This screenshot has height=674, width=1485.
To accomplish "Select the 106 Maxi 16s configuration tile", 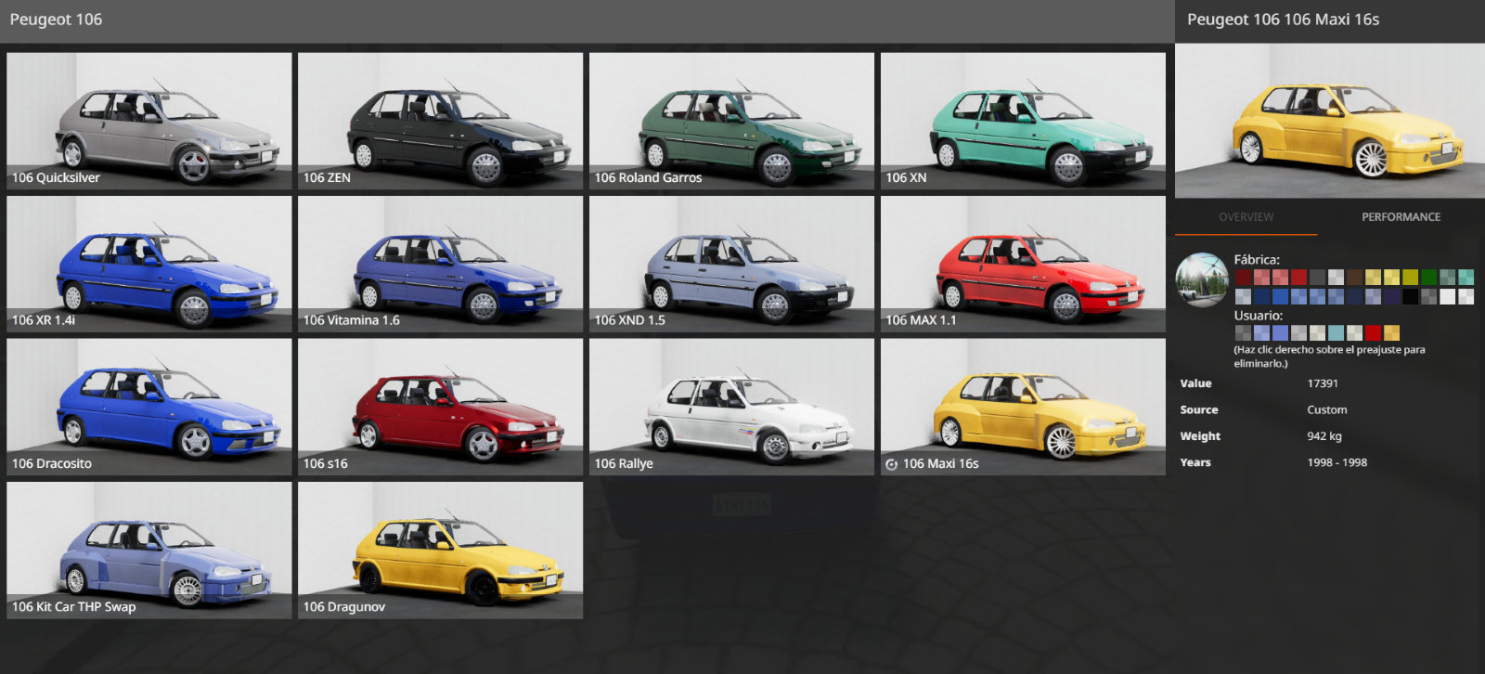I will pos(1023,407).
